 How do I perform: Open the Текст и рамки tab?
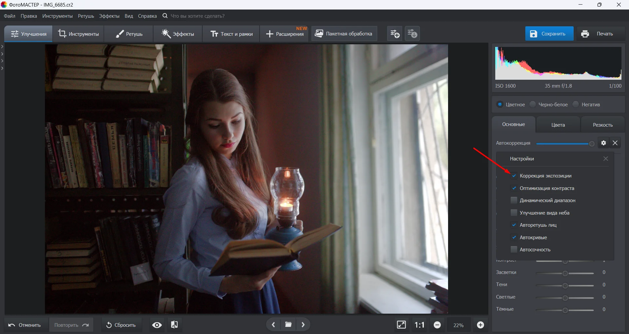231,34
